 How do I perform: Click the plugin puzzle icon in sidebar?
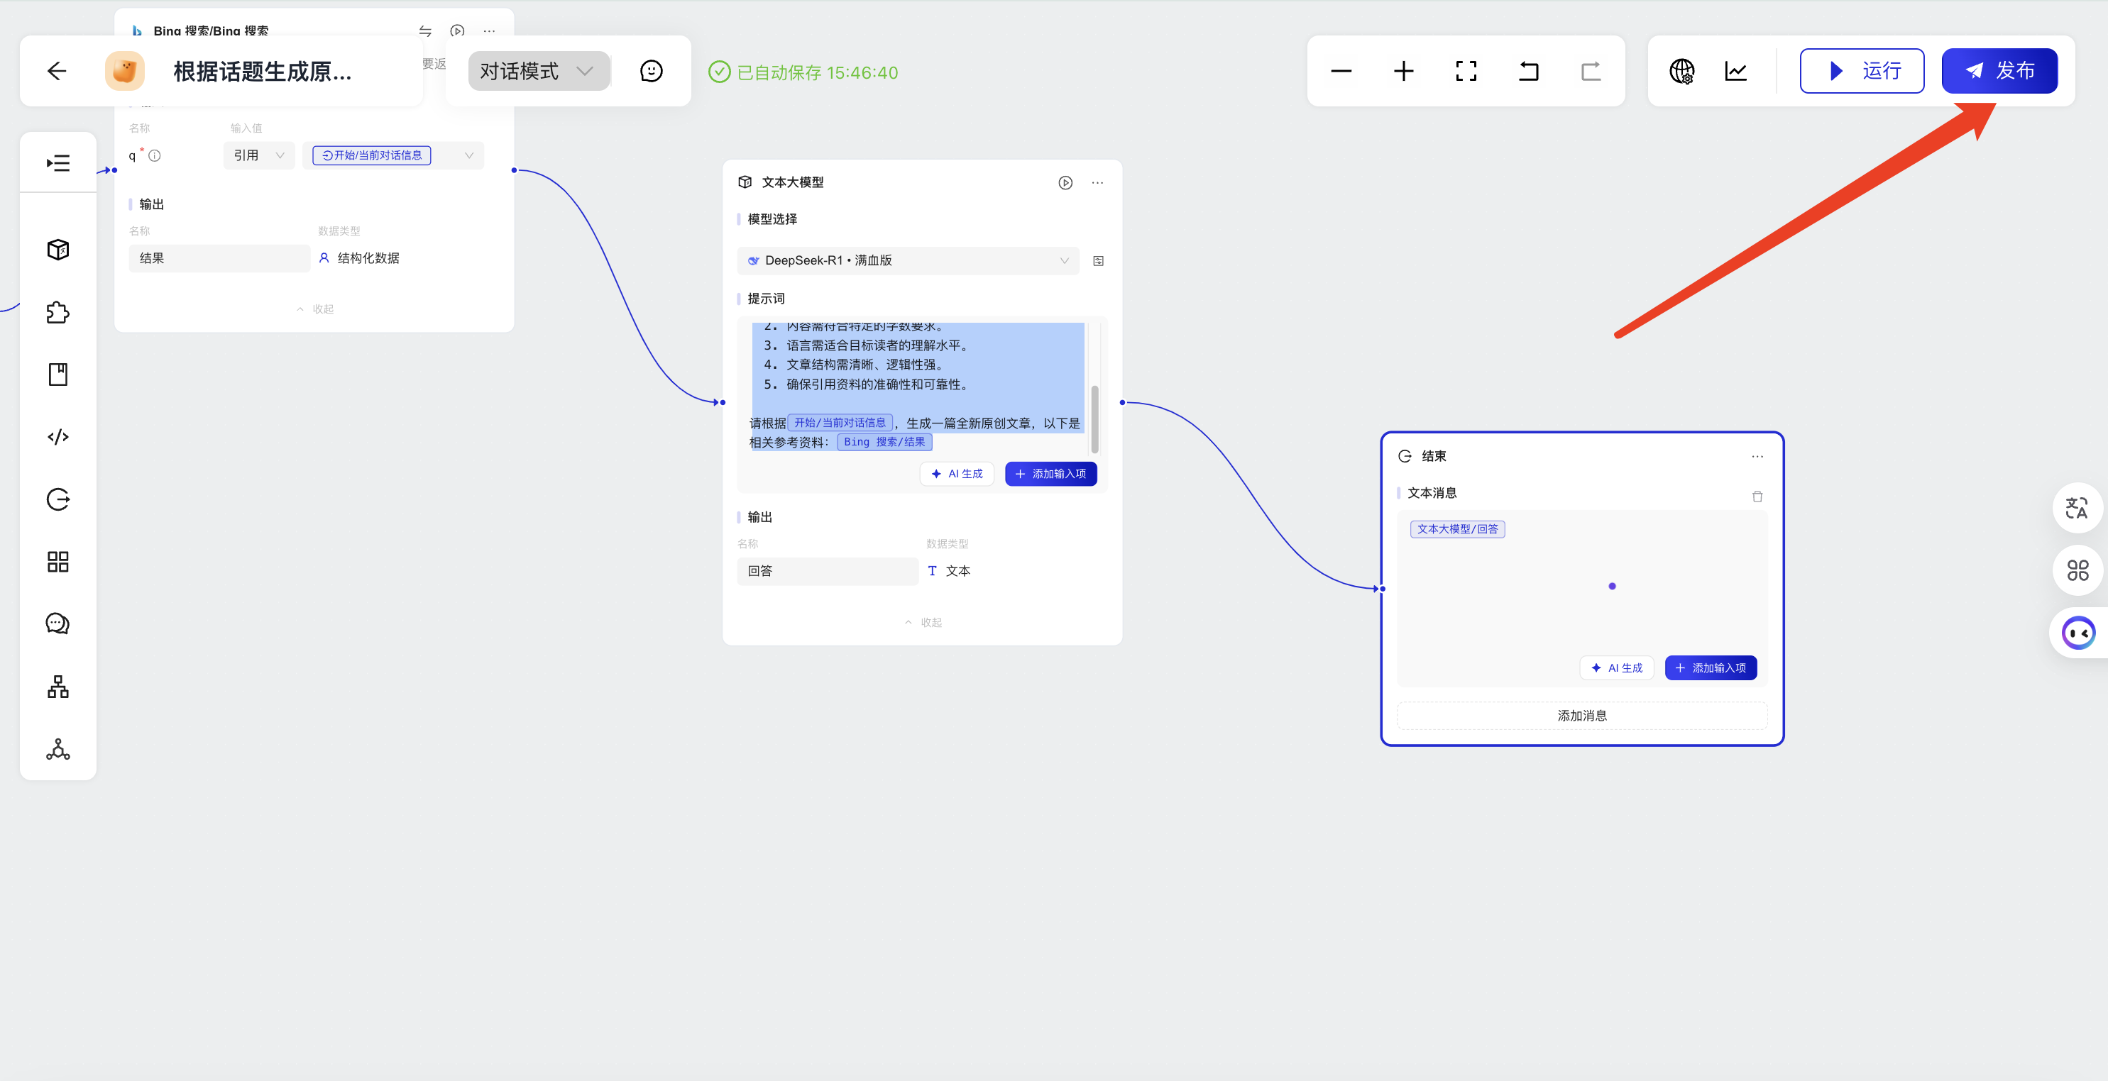[58, 312]
